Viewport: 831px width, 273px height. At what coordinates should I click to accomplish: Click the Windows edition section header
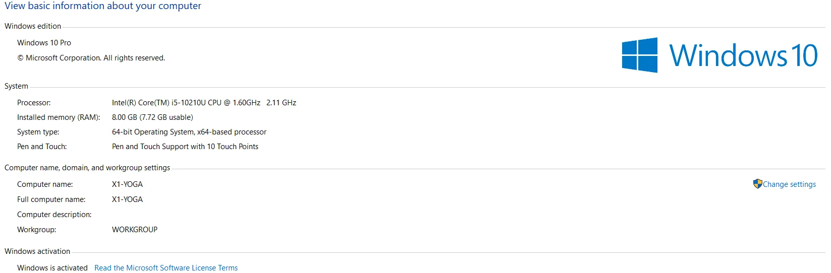[x=33, y=26]
